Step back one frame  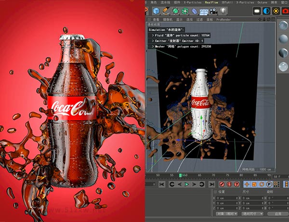pyautogui.click(x=180, y=184)
